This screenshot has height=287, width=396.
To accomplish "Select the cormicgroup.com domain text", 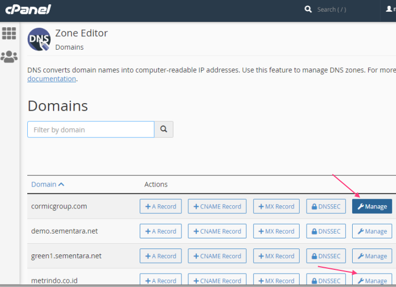I will coord(59,206).
